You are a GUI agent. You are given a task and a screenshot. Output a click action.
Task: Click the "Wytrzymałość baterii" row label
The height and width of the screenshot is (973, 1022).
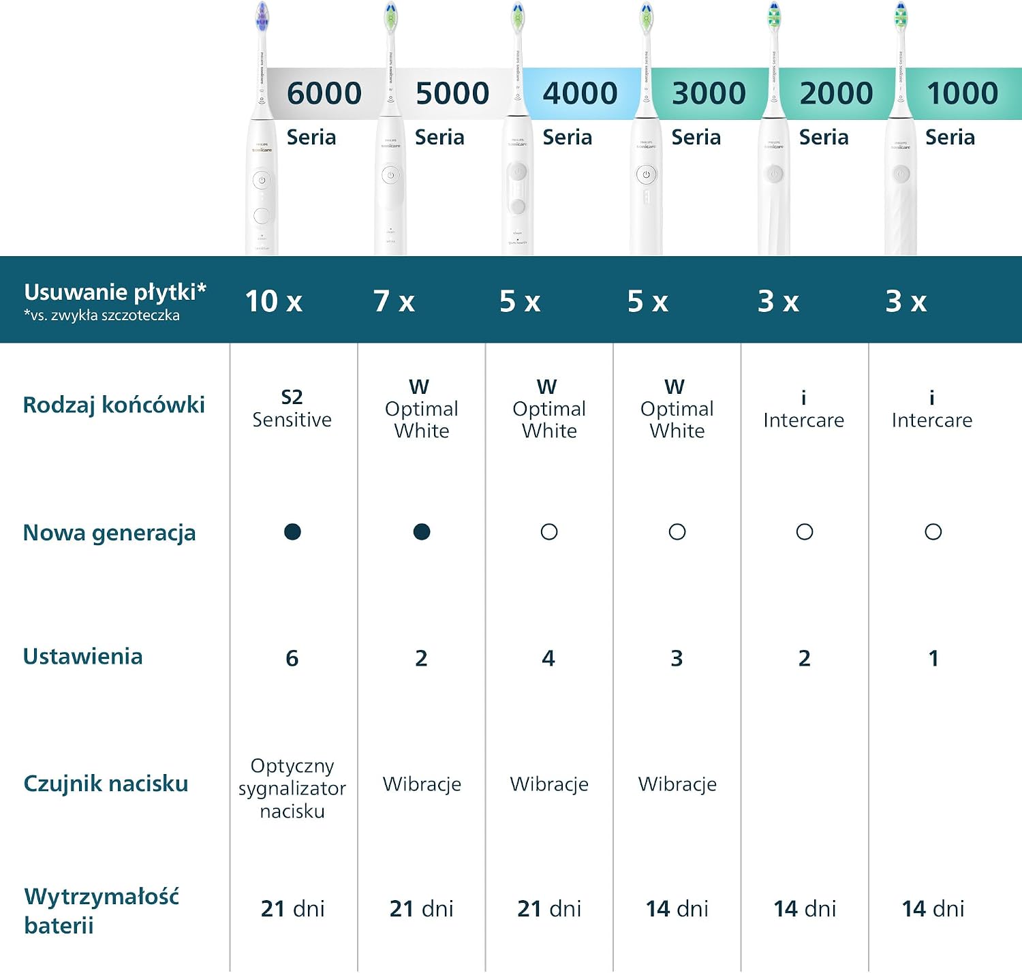click(102, 910)
